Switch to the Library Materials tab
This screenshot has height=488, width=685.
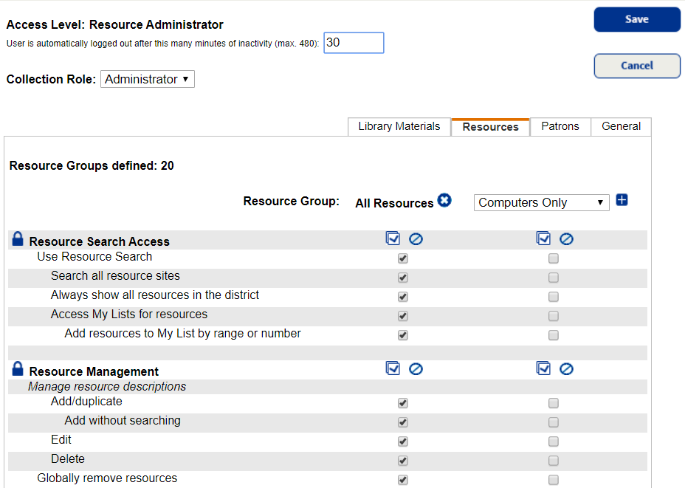coord(399,127)
